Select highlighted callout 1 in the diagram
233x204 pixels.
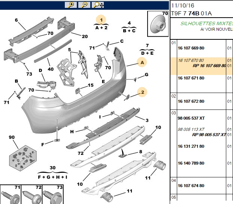101,20
